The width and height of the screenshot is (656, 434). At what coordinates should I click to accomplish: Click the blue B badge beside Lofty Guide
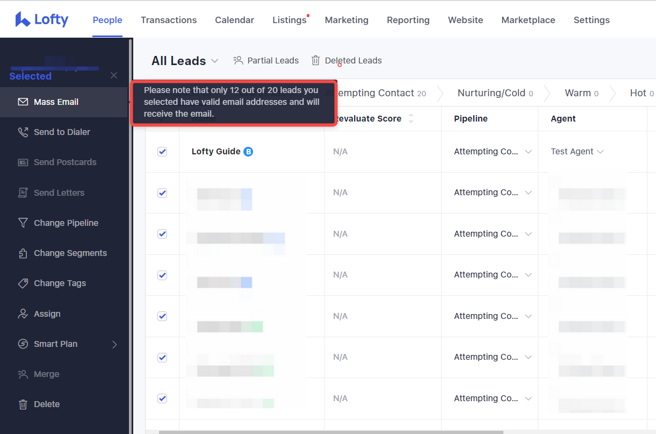pyautogui.click(x=248, y=152)
